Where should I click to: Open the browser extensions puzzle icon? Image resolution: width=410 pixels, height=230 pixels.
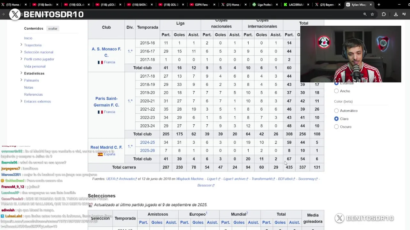coord(384,14)
